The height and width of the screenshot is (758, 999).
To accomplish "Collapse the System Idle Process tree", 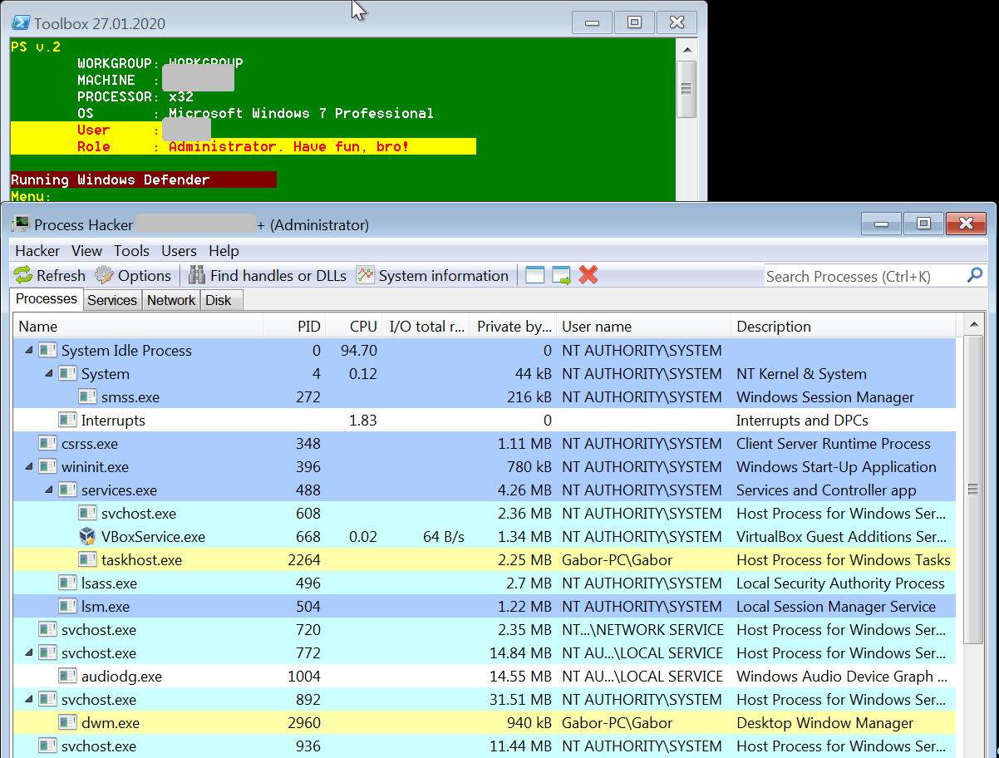I will (x=29, y=351).
